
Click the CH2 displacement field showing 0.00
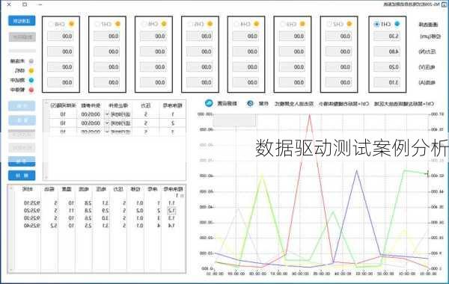coord(339,36)
